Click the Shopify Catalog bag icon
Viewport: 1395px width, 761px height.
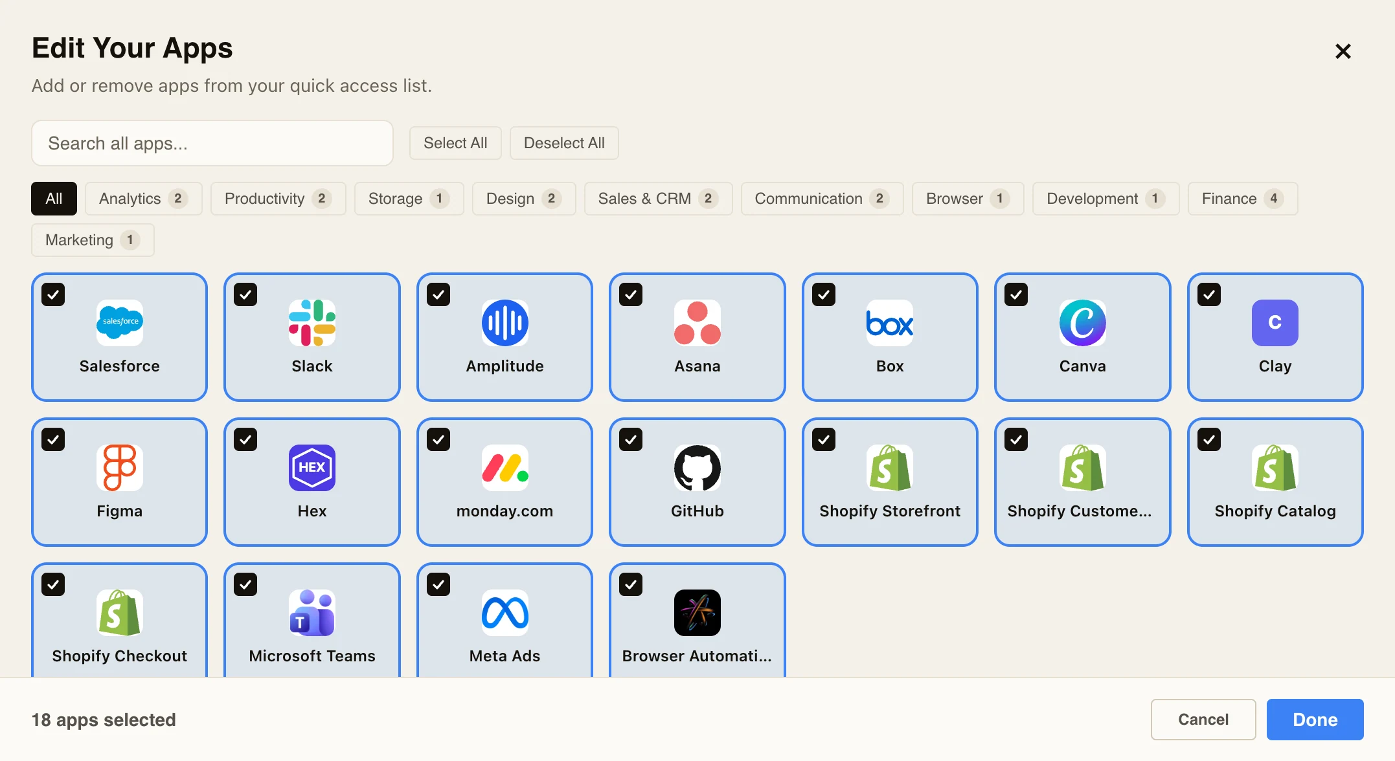tap(1275, 467)
